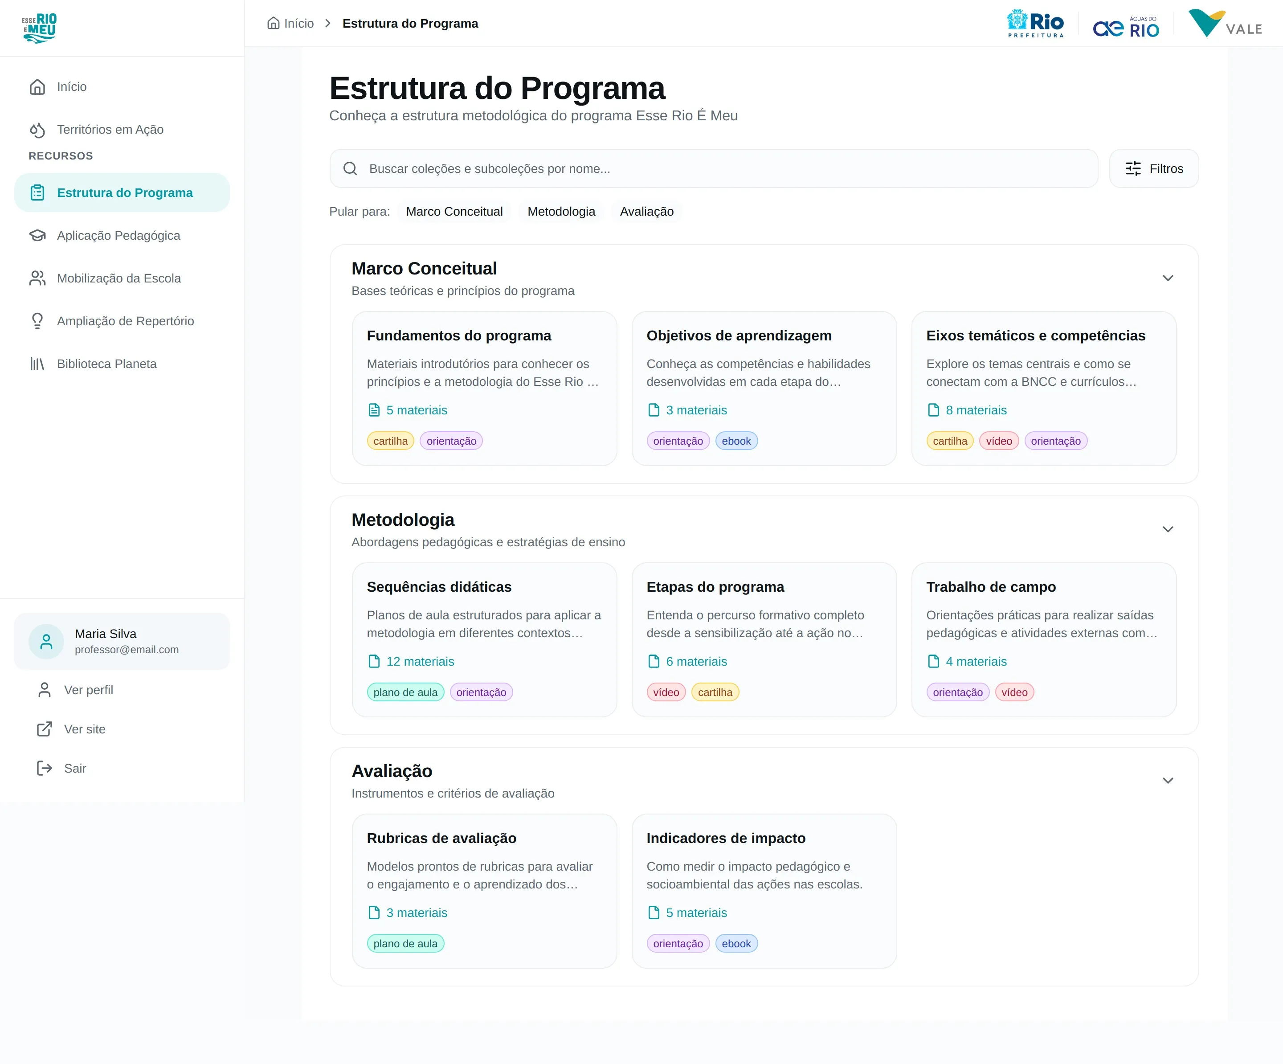Open Mobilização da Escola menu item
The height and width of the screenshot is (1064, 1283).
(122, 278)
